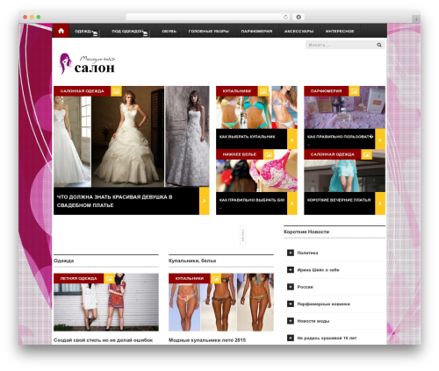Open article ЧТО ДОЛЖНА ЗНАТЬ КРАСИВАЯ ДЕВУШКА

pyautogui.click(x=115, y=201)
